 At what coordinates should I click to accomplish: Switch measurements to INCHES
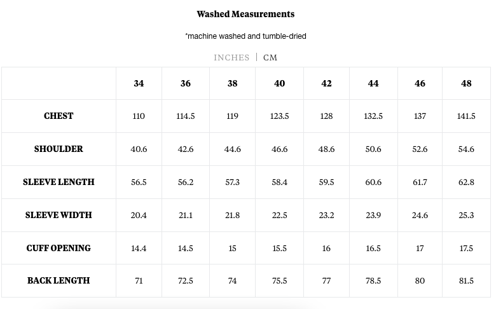point(231,58)
